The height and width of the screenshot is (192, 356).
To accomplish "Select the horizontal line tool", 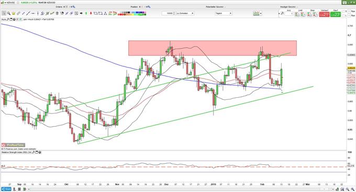I will click(x=33, y=14).
